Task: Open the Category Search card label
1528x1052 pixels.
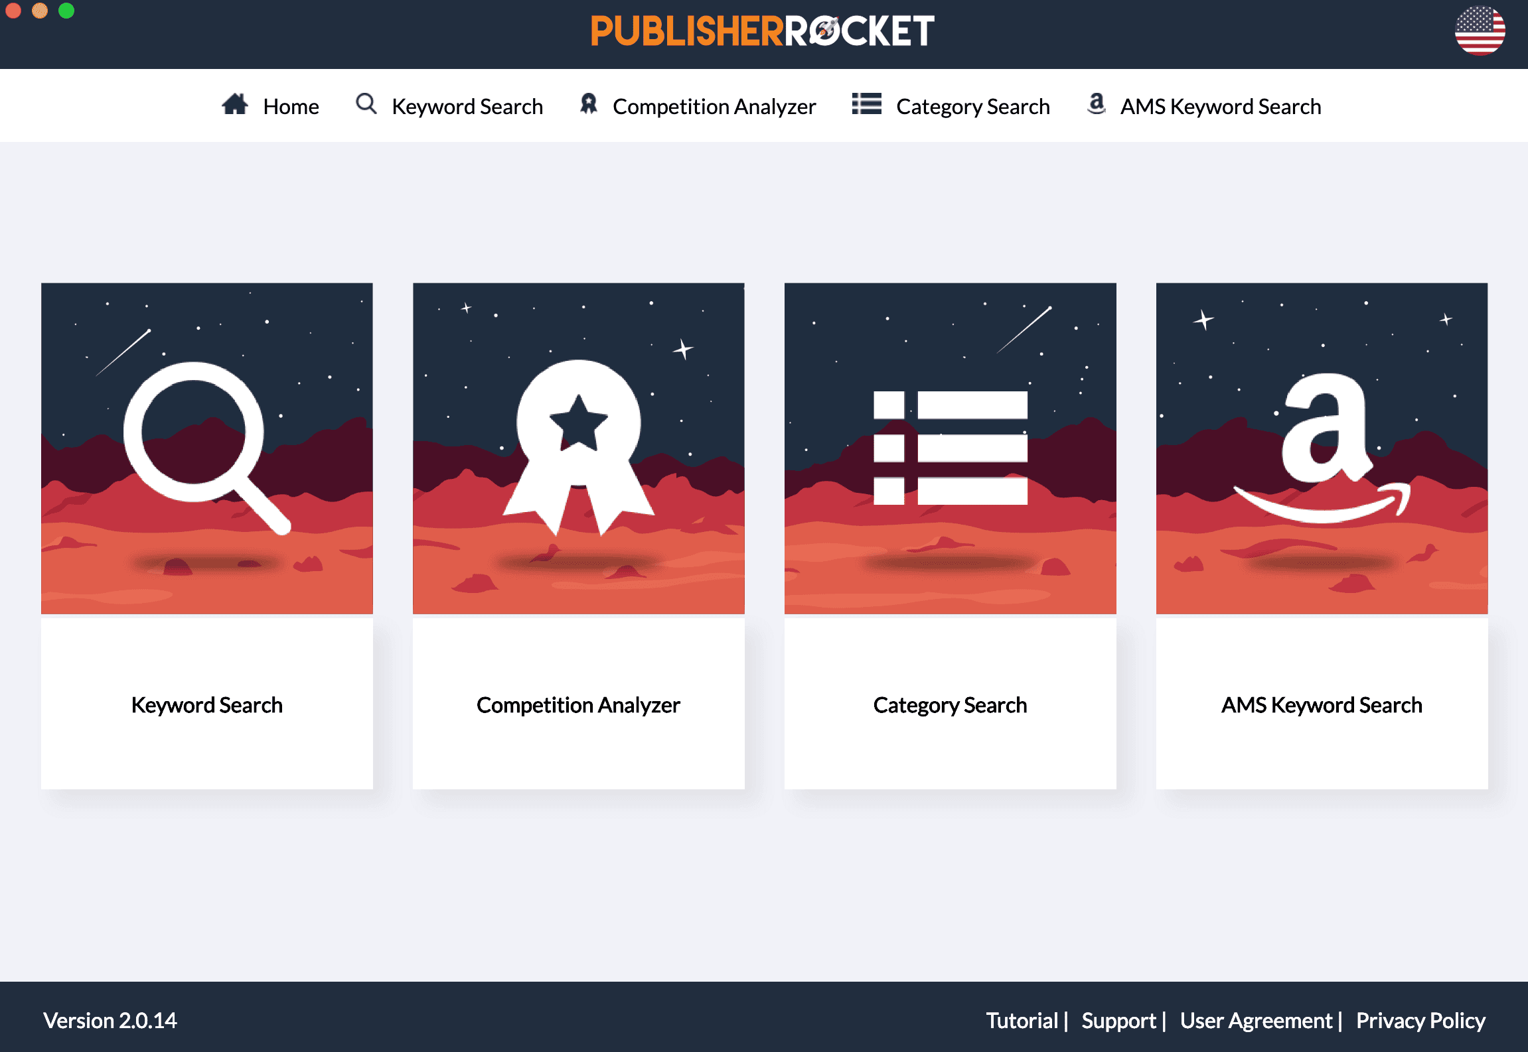Action: point(951,705)
